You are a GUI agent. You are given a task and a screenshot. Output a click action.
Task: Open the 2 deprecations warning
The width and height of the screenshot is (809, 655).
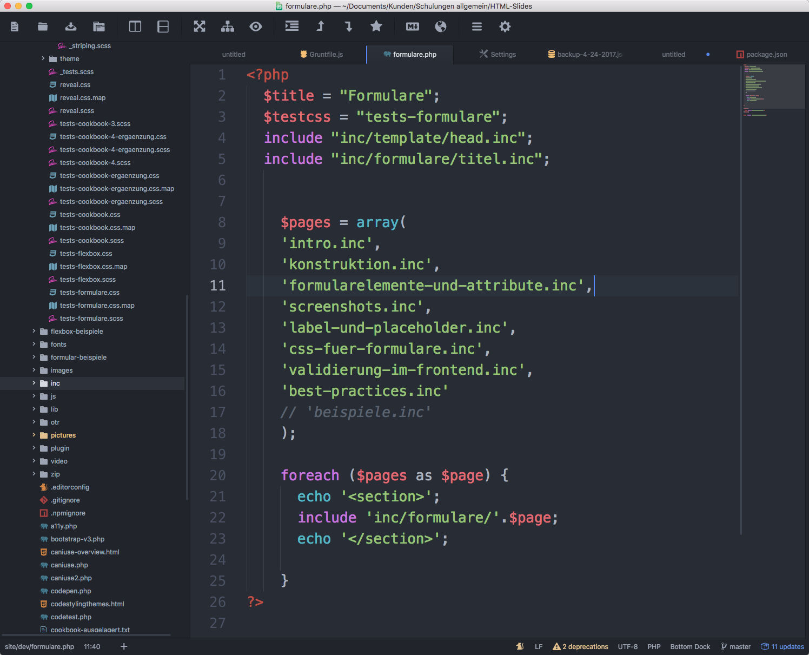tap(580, 646)
